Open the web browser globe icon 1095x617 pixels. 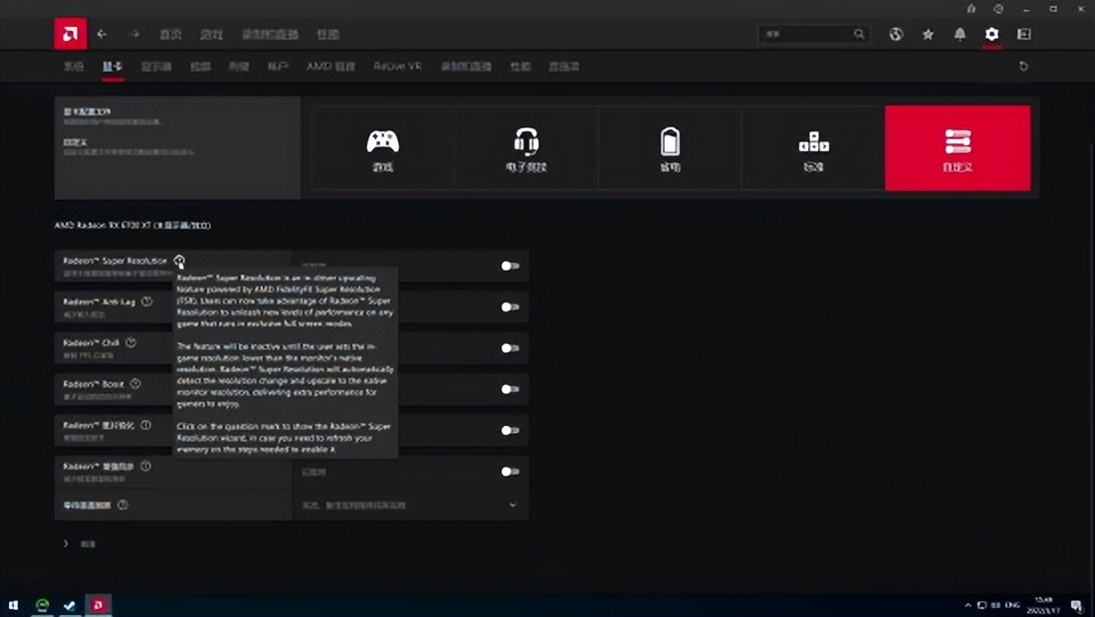tap(896, 34)
